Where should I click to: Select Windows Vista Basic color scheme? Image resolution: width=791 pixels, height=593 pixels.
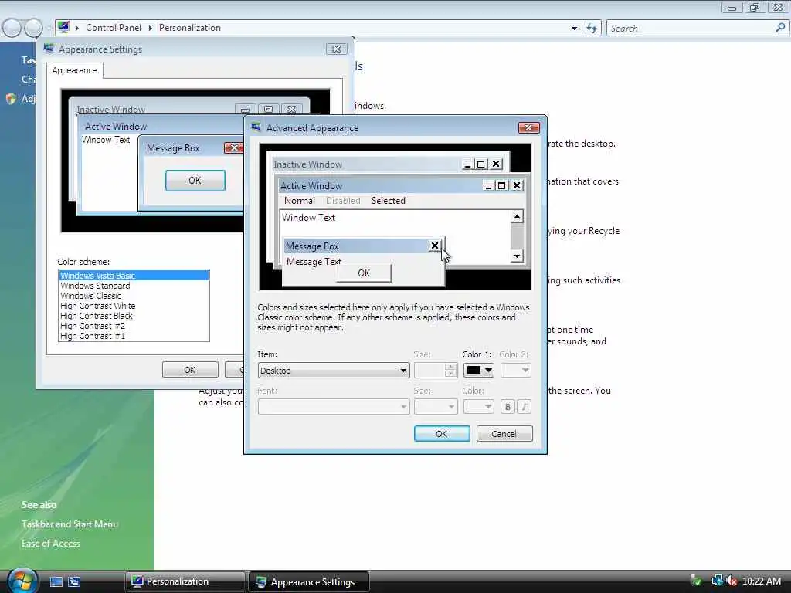[134, 276]
